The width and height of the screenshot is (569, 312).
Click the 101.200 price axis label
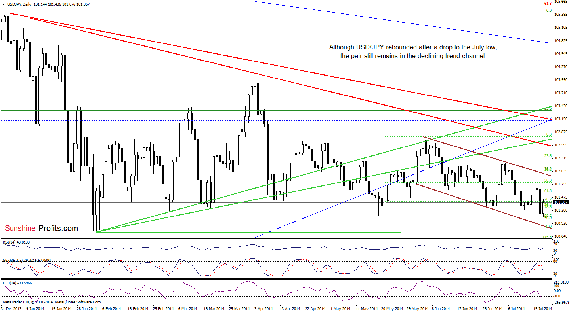tap(560, 210)
